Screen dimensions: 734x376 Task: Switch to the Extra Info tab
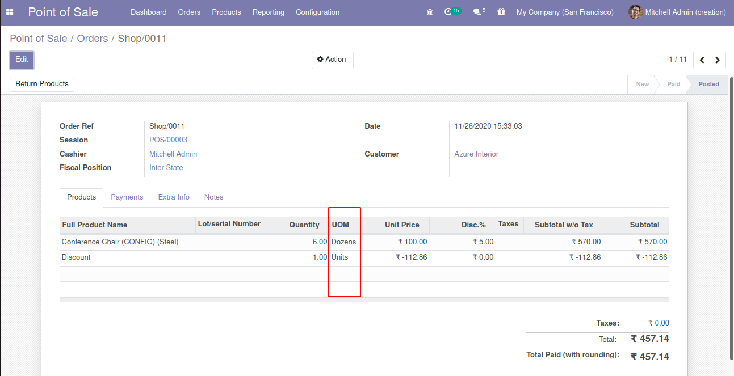(174, 197)
